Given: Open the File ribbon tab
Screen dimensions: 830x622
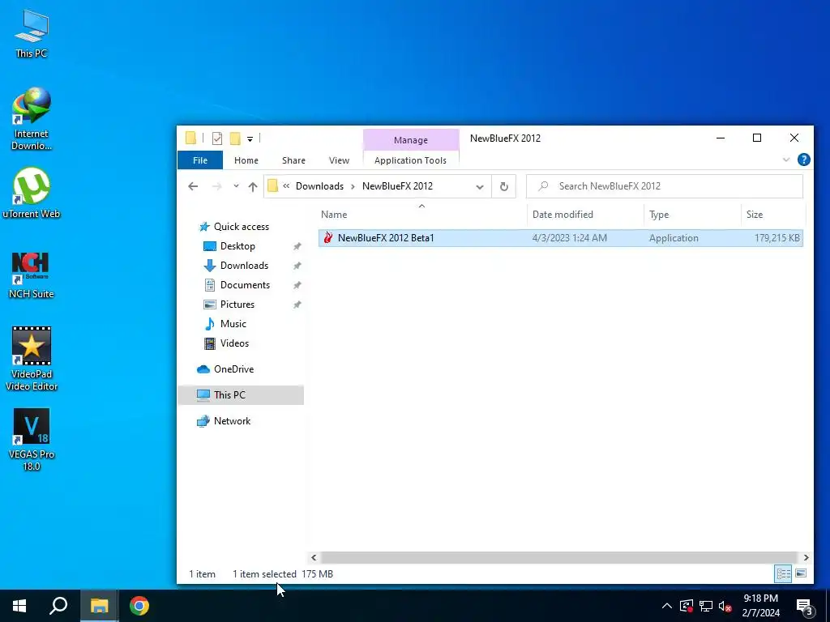Looking at the screenshot, I should coord(200,160).
